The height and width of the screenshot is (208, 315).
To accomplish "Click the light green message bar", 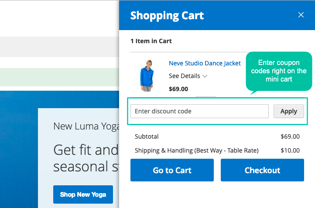I will click(59, 77).
